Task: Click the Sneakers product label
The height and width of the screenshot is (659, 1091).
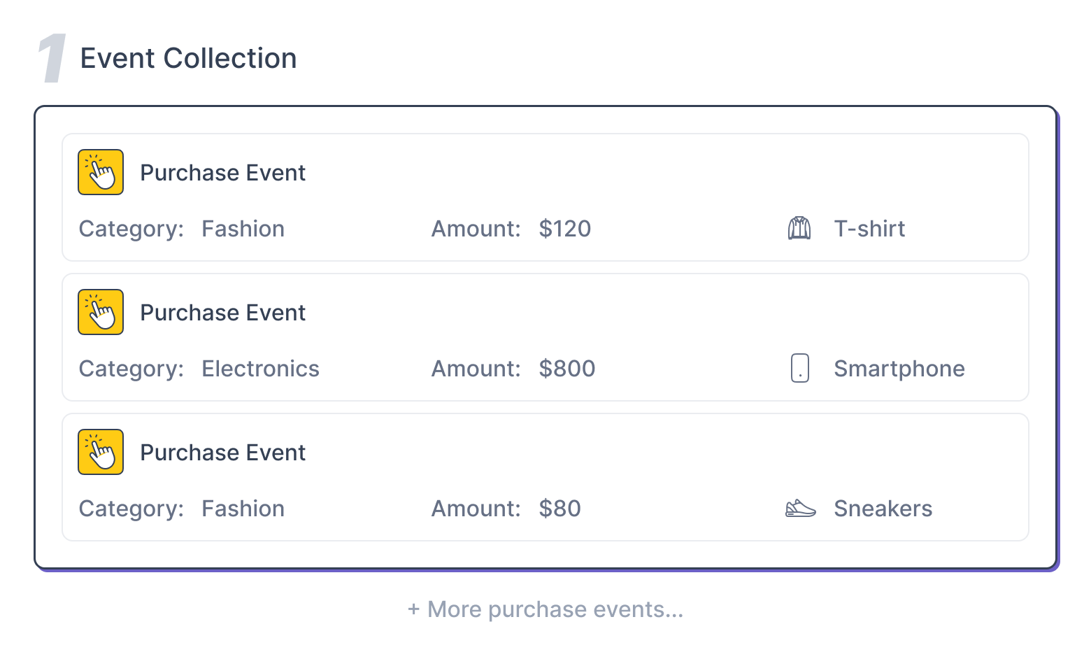Action: 883,509
